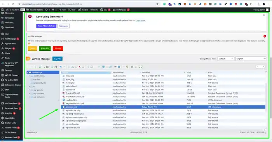This screenshot has width=272, height=142.
Task: Dismiss the Elementor notice with X
Action: (x=264, y=15)
